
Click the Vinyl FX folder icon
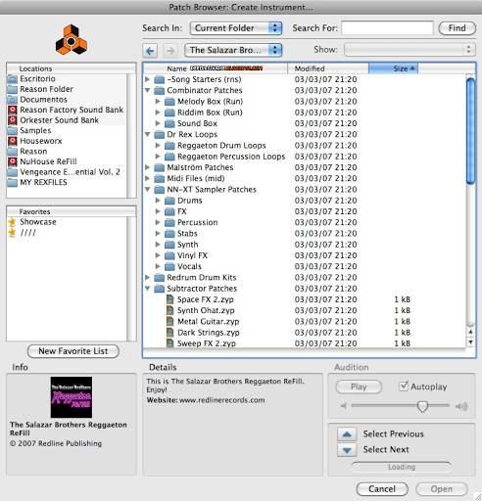(169, 255)
